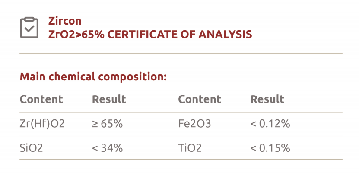This screenshot has width=359, height=173.
Task: Select the ZrO2>65% CERTIFICATE OF ANALYSIS heading
Action: [150, 34]
